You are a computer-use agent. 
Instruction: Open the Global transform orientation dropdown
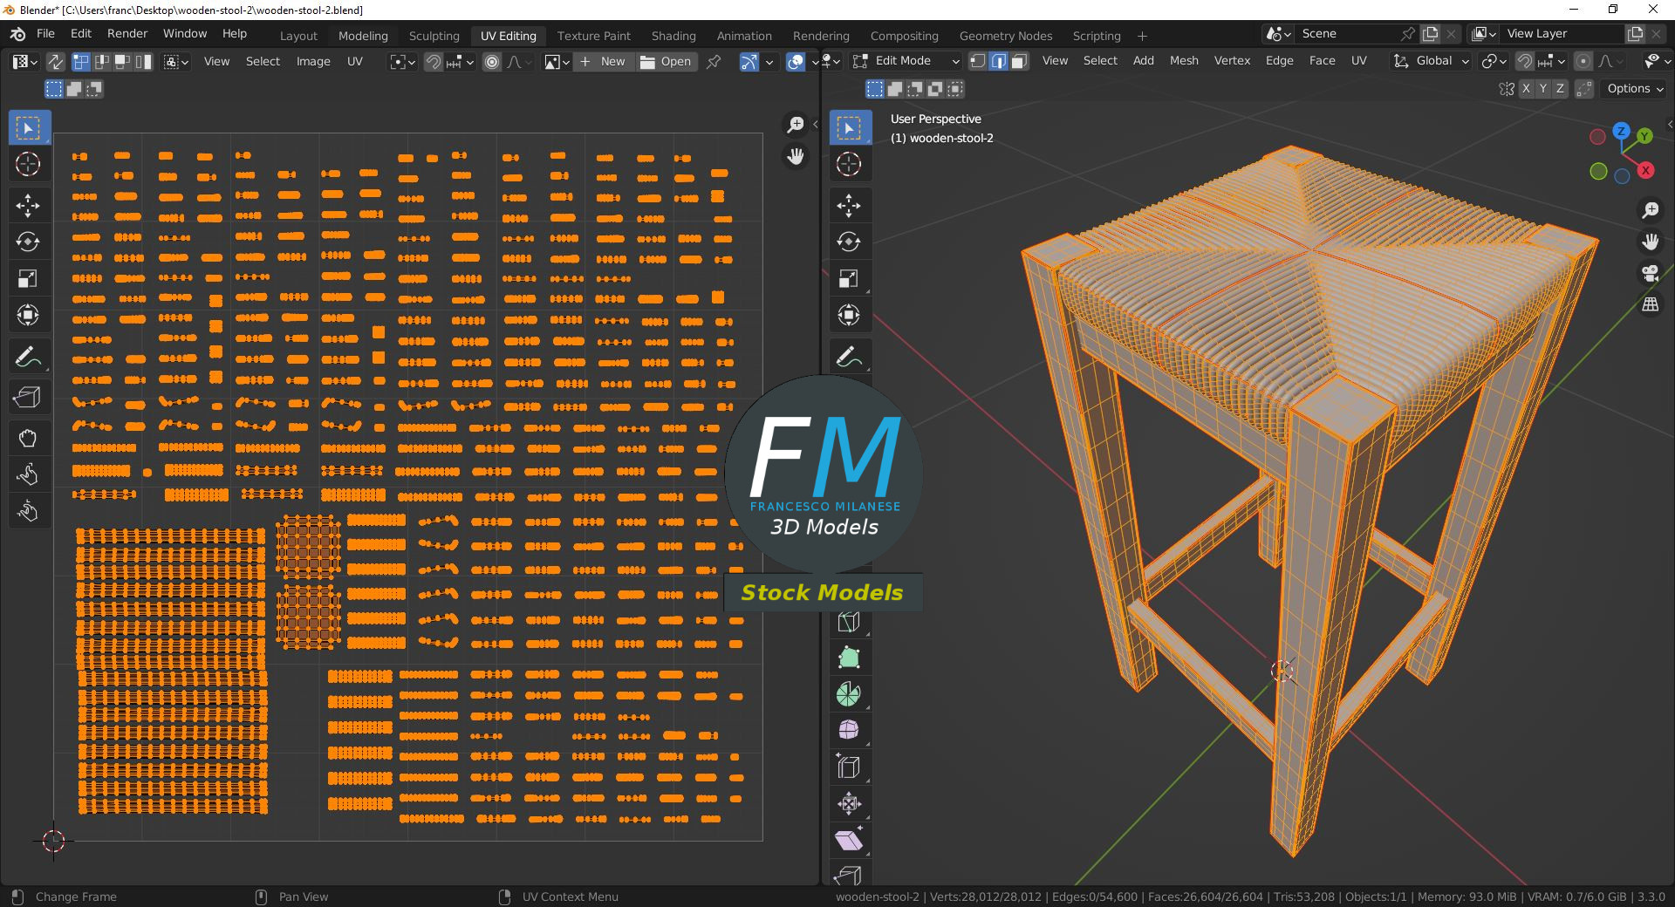[1431, 61]
